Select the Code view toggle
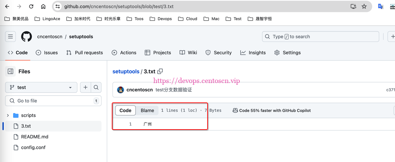The height and width of the screenshot is (162, 395). click(x=126, y=110)
